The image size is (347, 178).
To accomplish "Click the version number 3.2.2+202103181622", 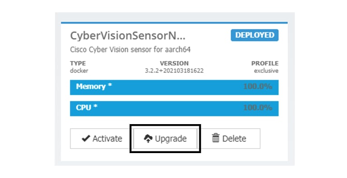I will click(174, 71).
